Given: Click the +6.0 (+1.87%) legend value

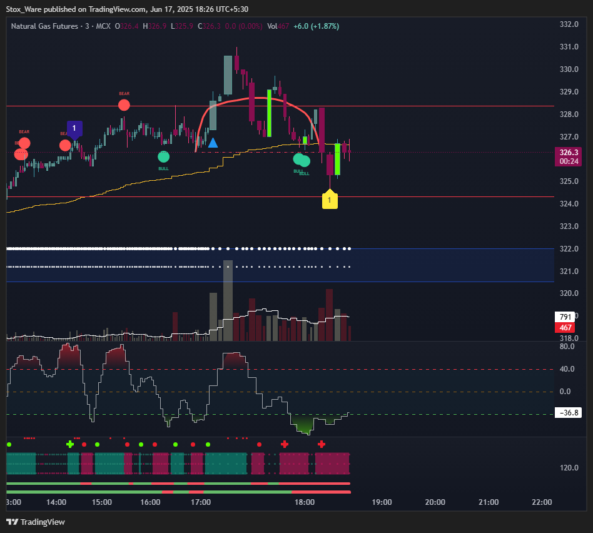Looking at the screenshot, I should click(x=316, y=26).
